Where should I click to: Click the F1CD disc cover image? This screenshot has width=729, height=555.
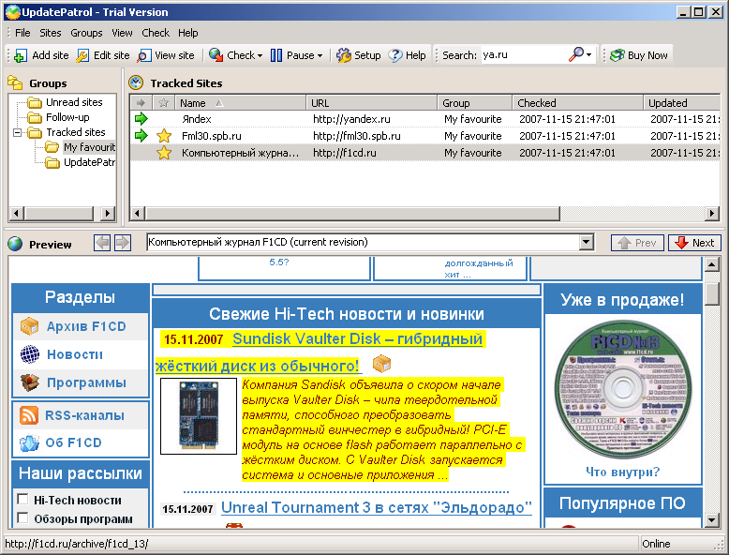tap(621, 389)
